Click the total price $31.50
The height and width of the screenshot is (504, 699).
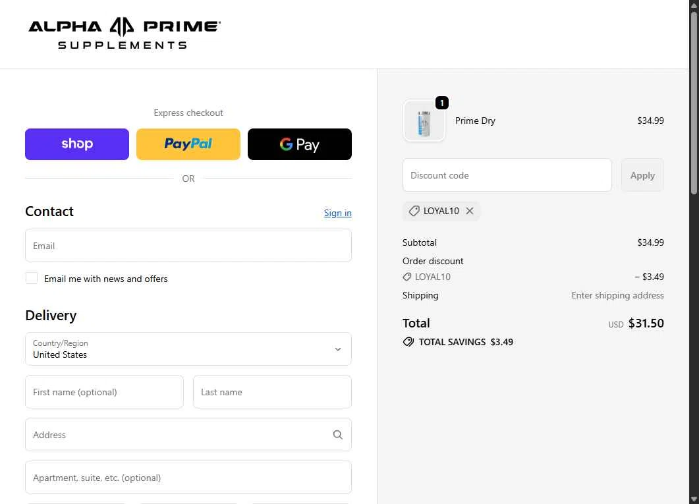(646, 323)
